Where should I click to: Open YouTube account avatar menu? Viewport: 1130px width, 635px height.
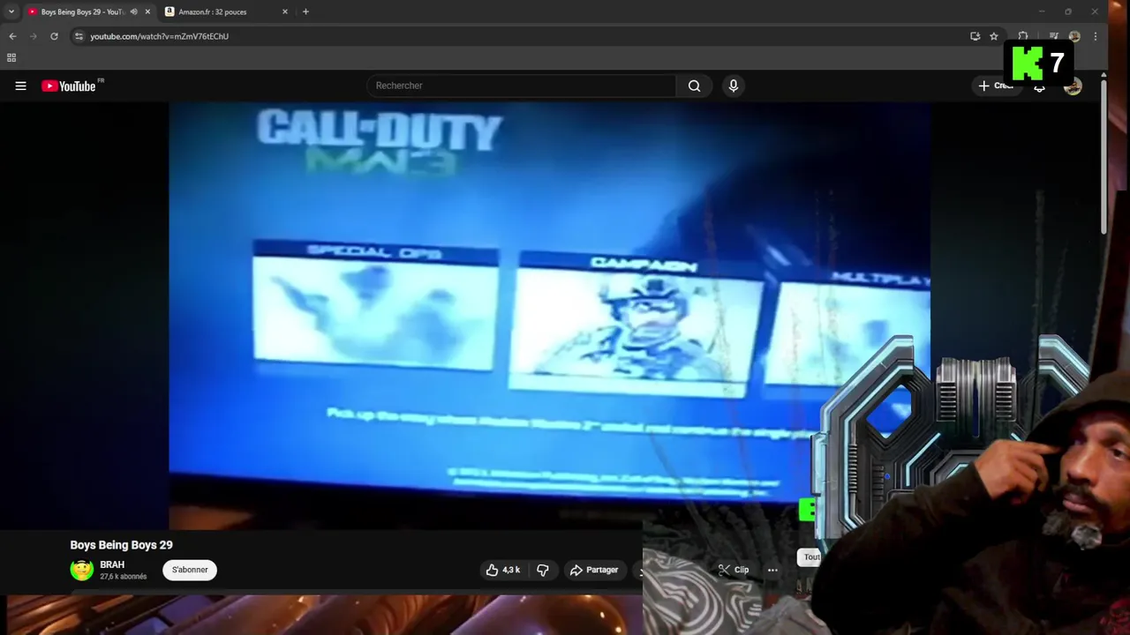(x=1073, y=86)
